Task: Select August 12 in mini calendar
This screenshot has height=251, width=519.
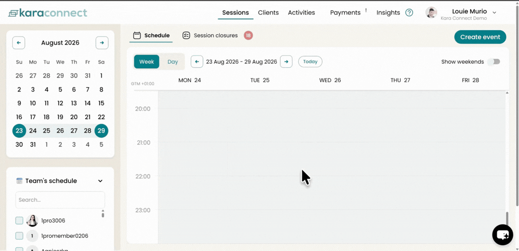Action: 60,103
